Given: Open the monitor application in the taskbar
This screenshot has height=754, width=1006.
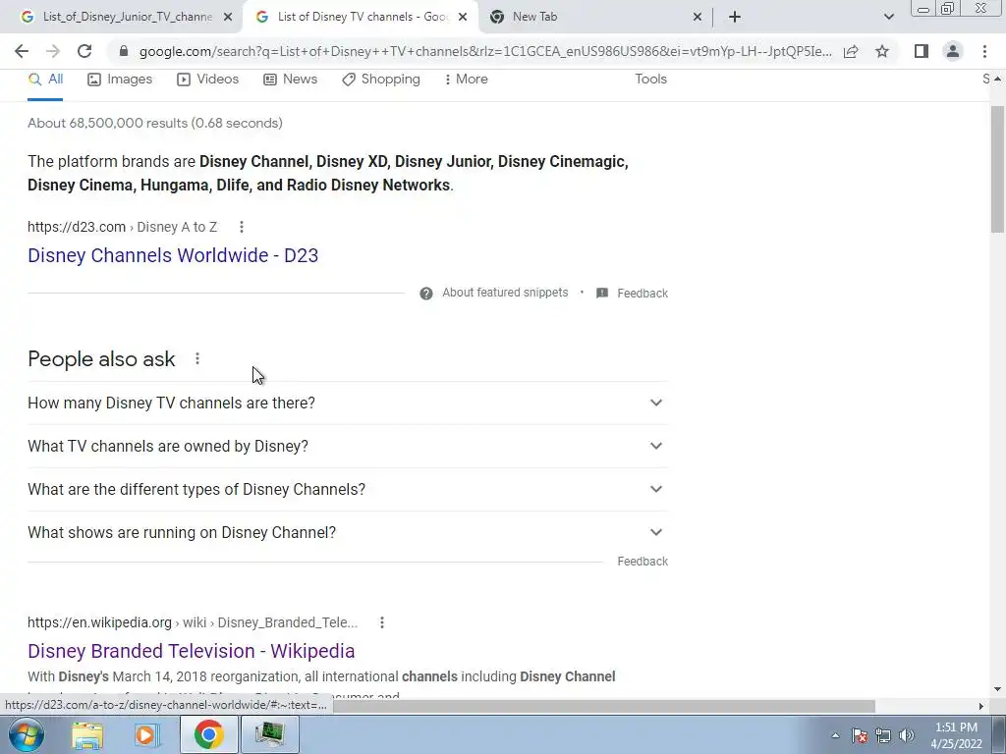Looking at the screenshot, I should (x=269, y=734).
